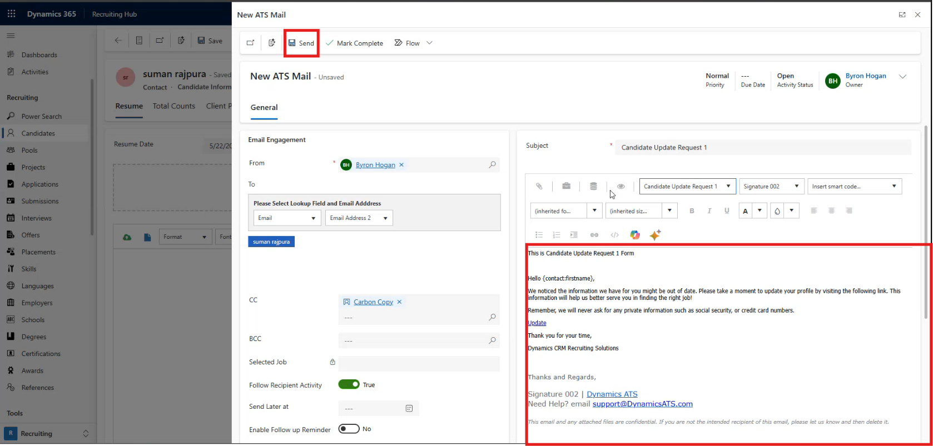Open Interviews in the sidebar
Viewport: 933px width, 446px height.
click(x=36, y=218)
